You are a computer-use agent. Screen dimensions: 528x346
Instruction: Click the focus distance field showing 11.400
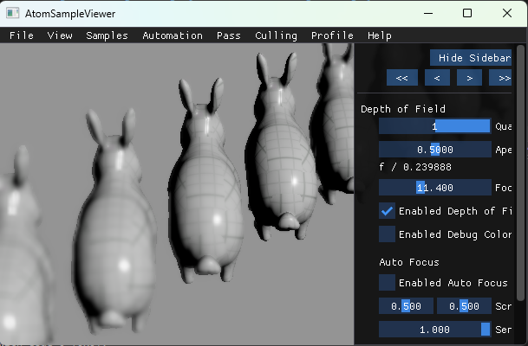(x=434, y=188)
